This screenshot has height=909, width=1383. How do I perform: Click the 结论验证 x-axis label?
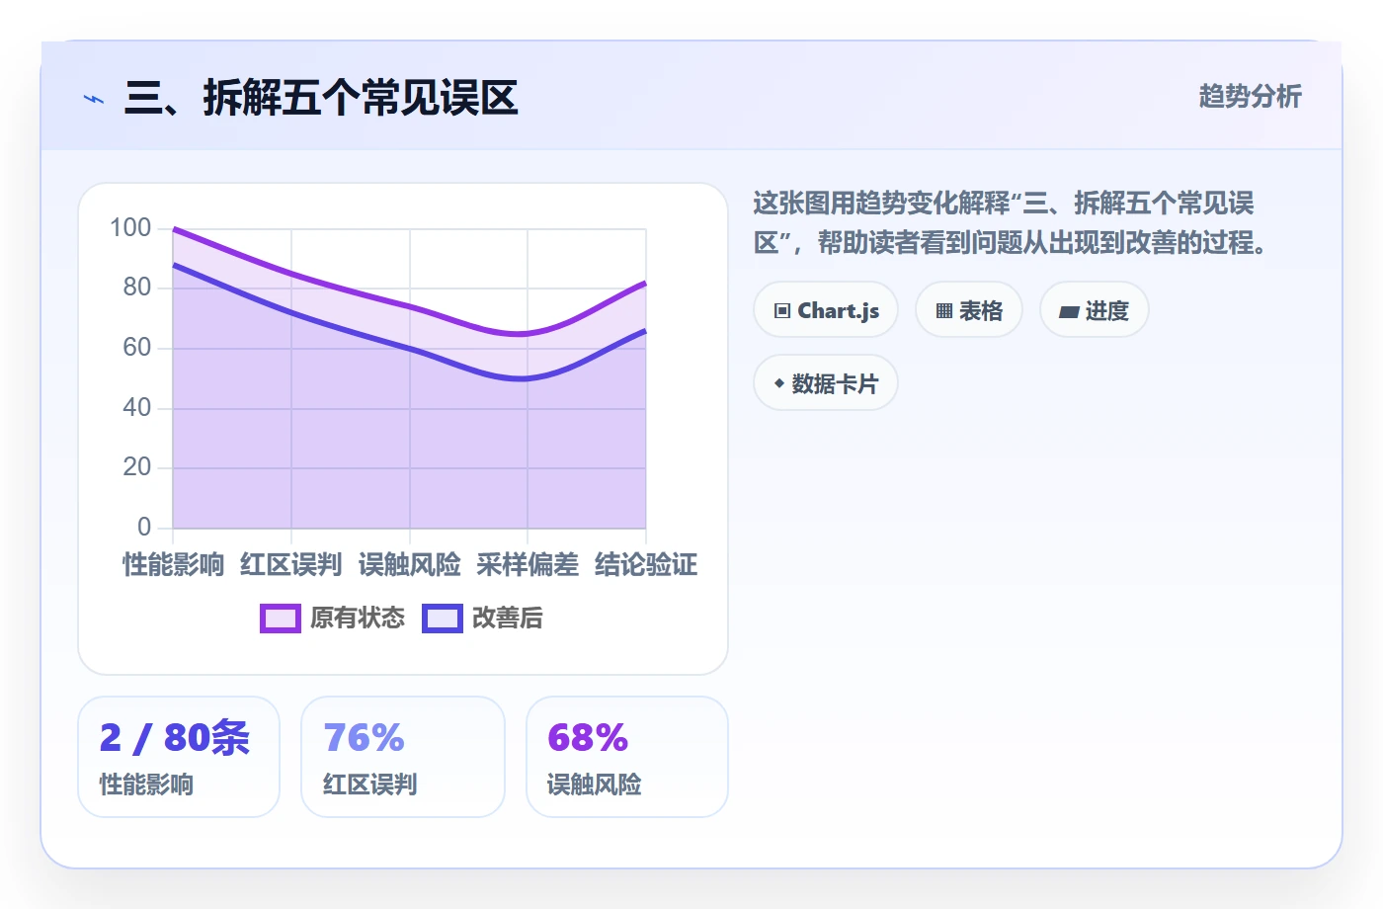pos(646,565)
